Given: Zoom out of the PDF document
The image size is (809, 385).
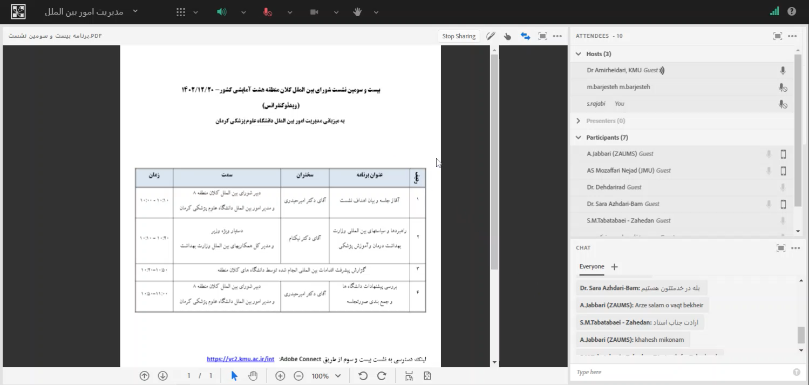Looking at the screenshot, I should click(x=298, y=376).
